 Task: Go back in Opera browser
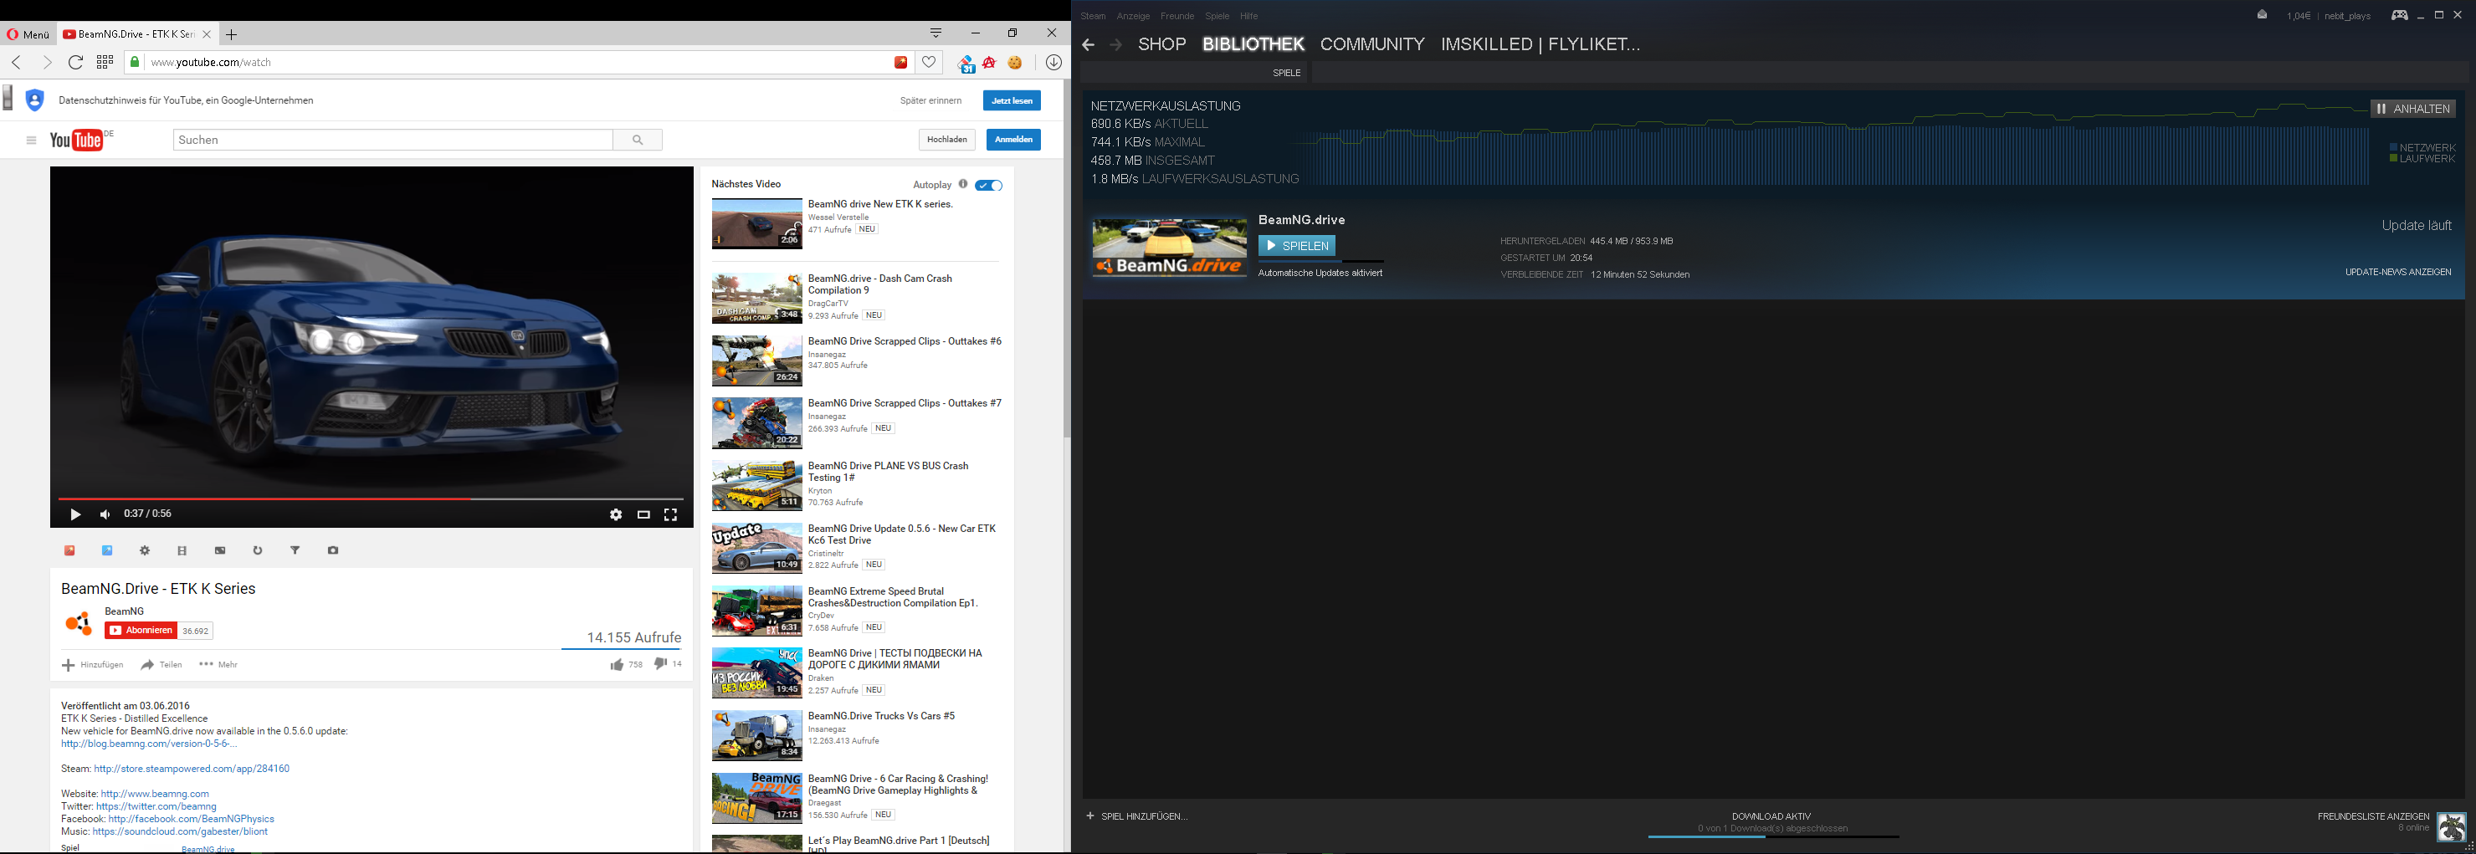coord(17,63)
